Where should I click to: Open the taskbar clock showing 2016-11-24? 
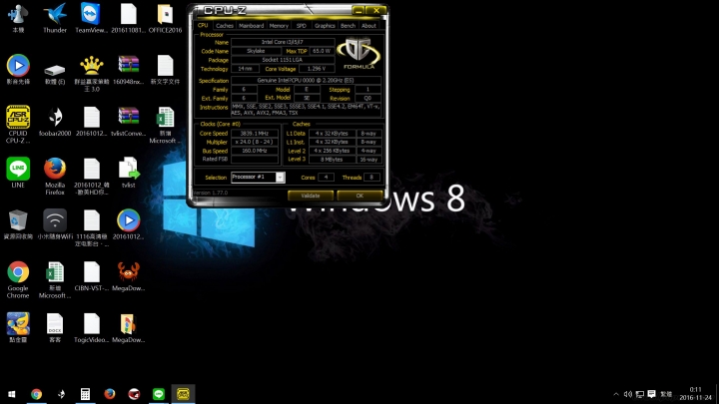[696, 394]
